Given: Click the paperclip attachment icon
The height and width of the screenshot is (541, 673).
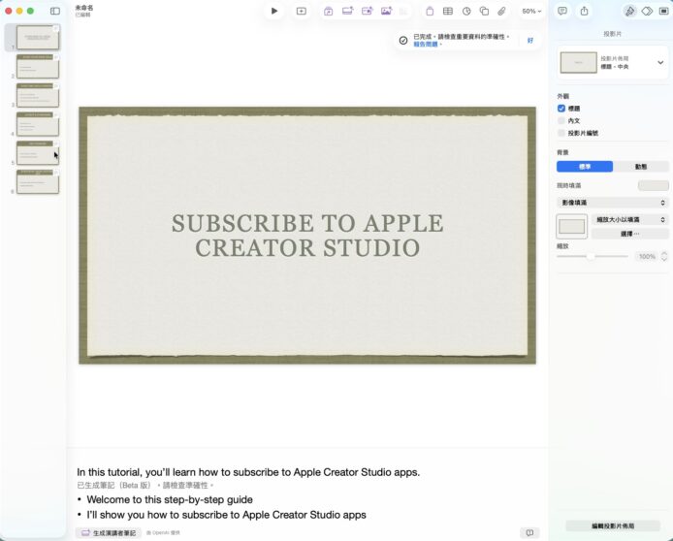Looking at the screenshot, I should tap(501, 11).
